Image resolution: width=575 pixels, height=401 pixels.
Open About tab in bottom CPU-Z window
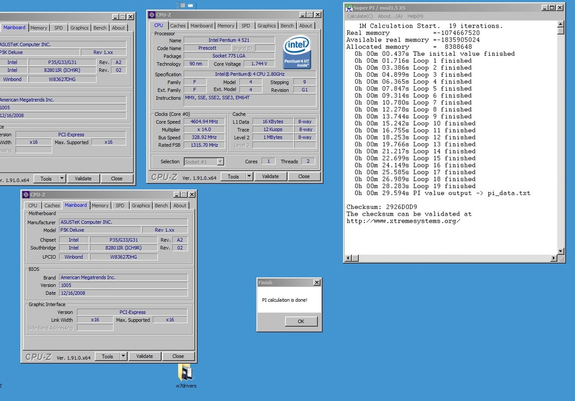tap(179, 206)
